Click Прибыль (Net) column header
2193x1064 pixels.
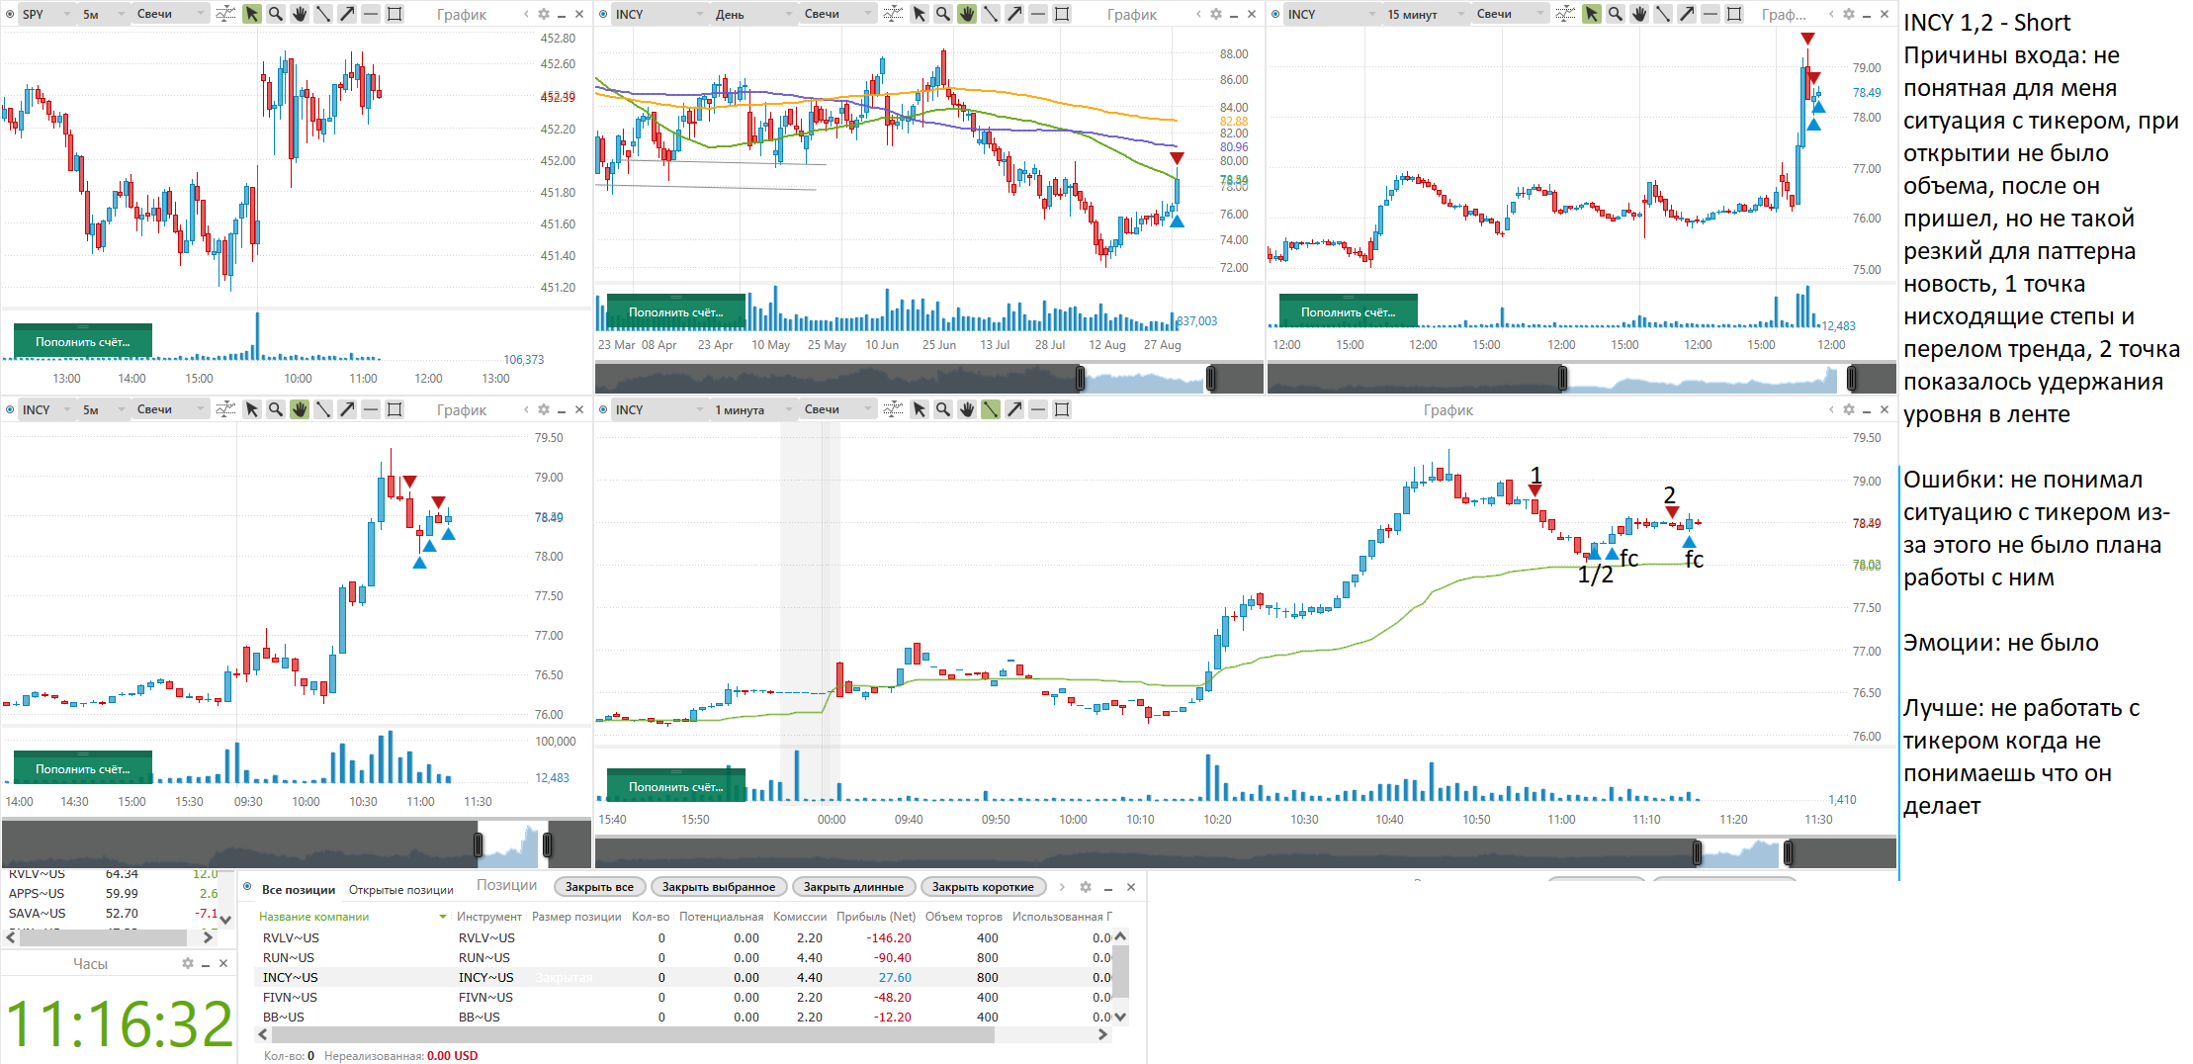(874, 917)
